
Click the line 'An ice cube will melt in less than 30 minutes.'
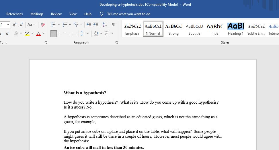(x=104, y=147)
